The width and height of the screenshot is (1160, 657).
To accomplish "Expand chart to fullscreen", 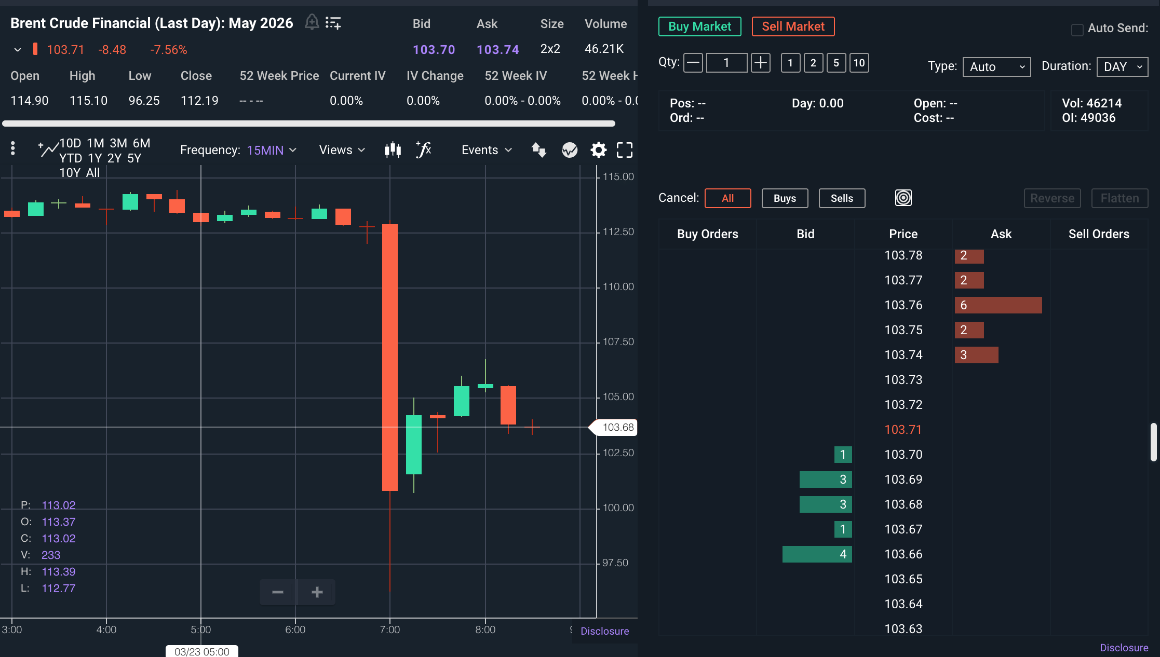I will pyautogui.click(x=624, y=150).
